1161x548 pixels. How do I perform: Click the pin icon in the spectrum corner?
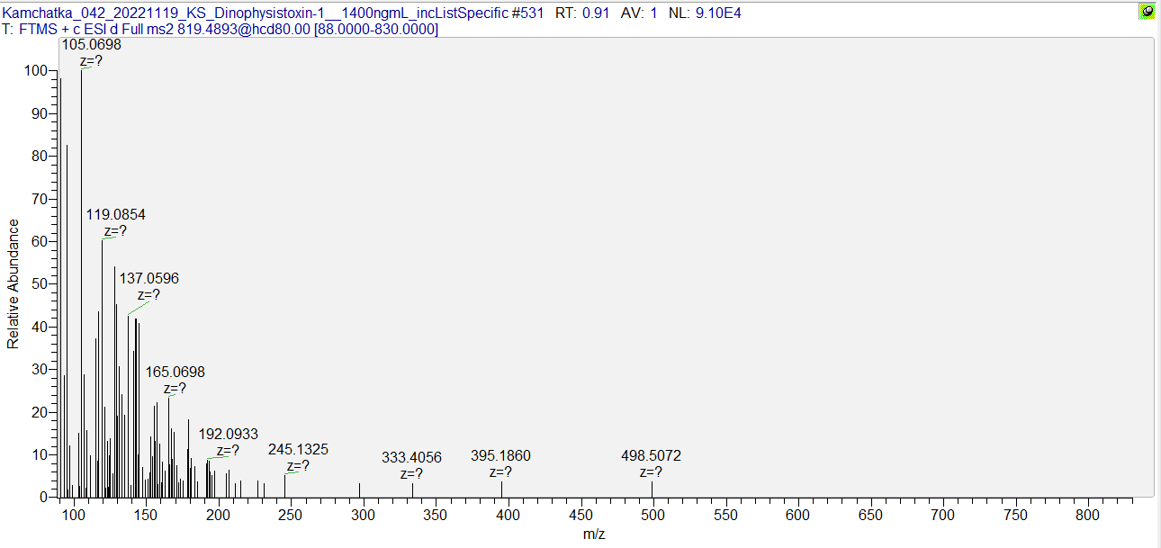pos(1147,12)
